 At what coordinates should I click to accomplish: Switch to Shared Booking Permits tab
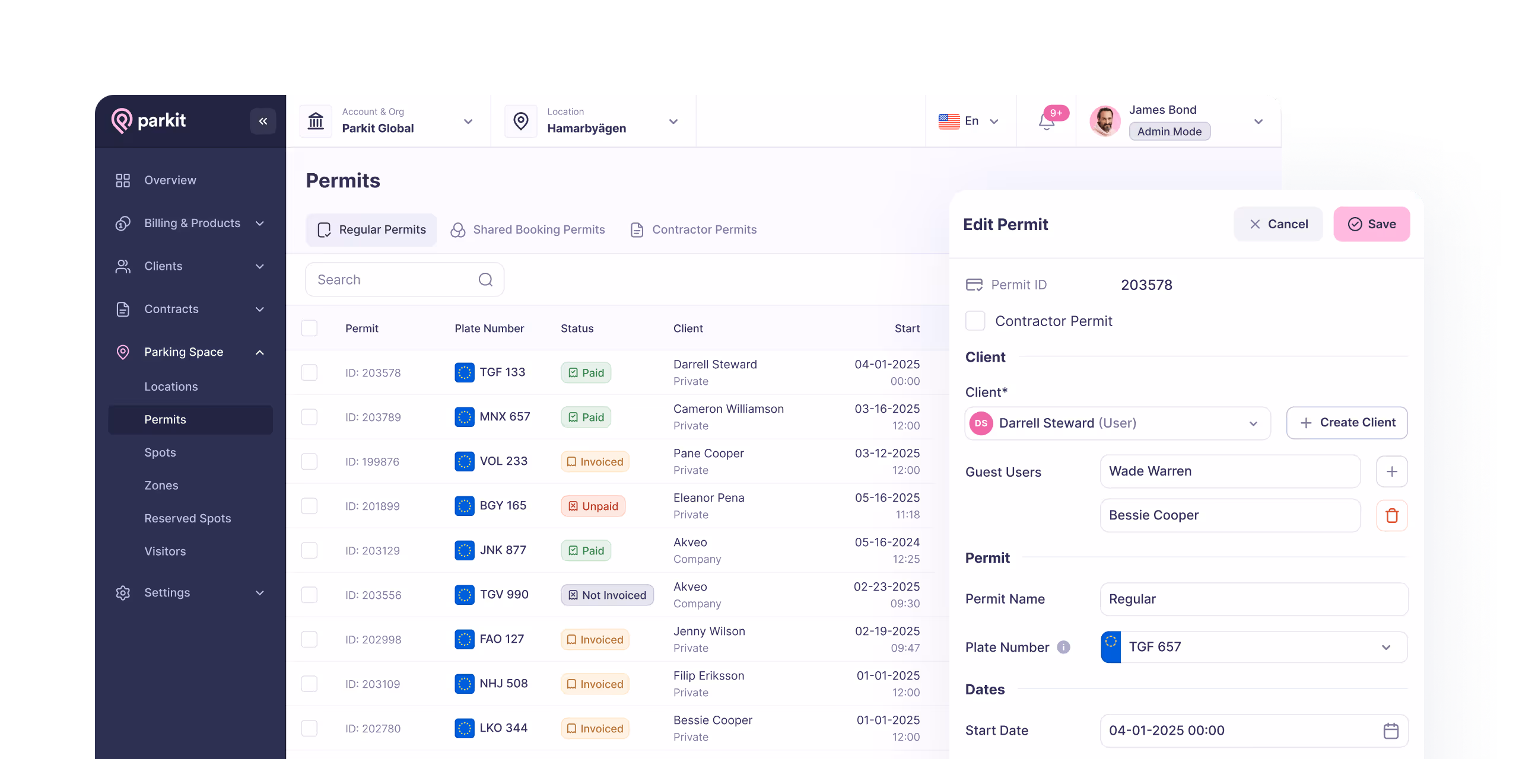click(x=527, y=230)
